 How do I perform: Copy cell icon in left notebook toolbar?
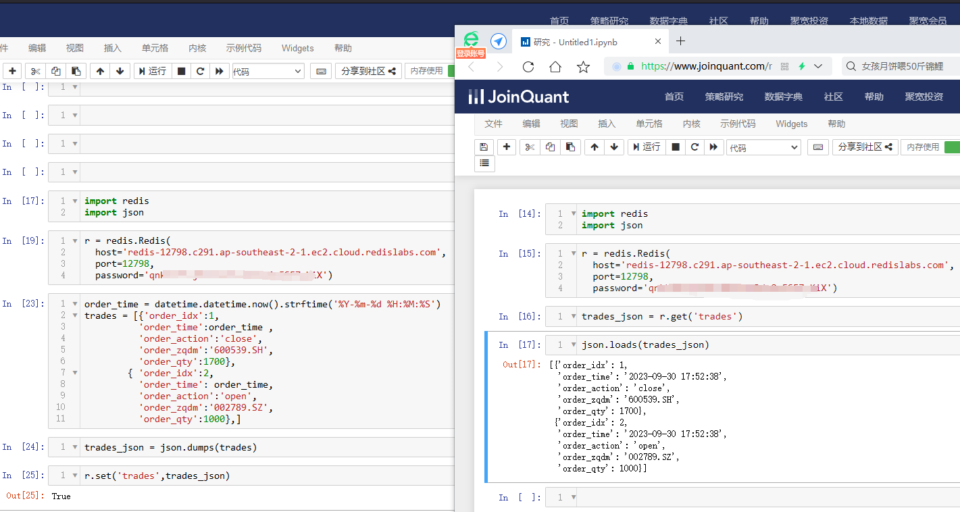click(55, 71)
